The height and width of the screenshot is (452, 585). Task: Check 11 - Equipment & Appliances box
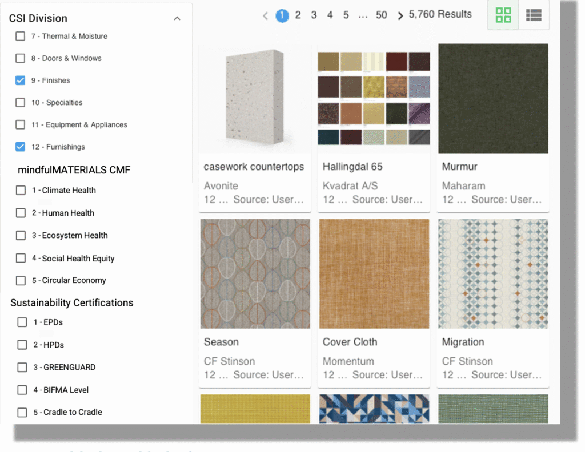click(x=21, y=124)
